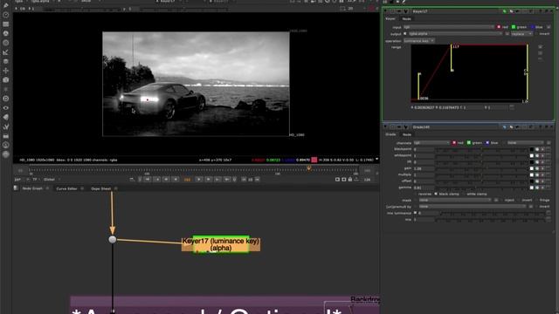Toggle blue channel in Grade channels

point(487,143)
